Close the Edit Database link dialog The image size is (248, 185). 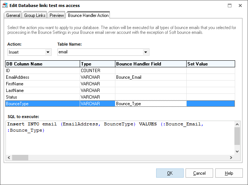click(x=240, y=6)
